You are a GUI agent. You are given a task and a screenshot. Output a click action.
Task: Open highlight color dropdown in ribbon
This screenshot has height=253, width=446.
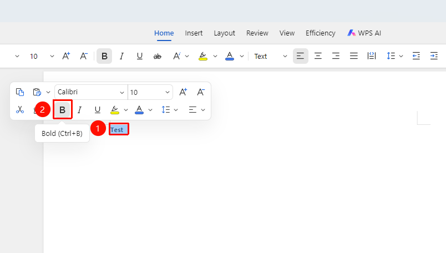point(215,56)
